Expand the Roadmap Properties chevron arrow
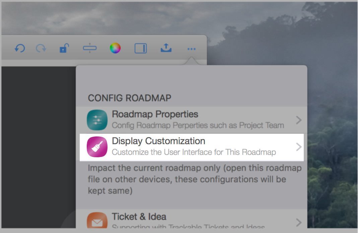358x233 pixels. coord(299,120)
